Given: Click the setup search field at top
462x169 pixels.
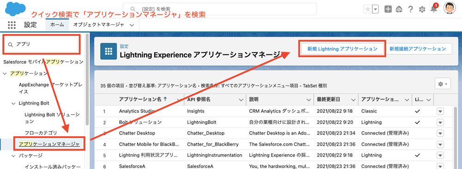Looking at the screenshot, I should tap(220, 9).
